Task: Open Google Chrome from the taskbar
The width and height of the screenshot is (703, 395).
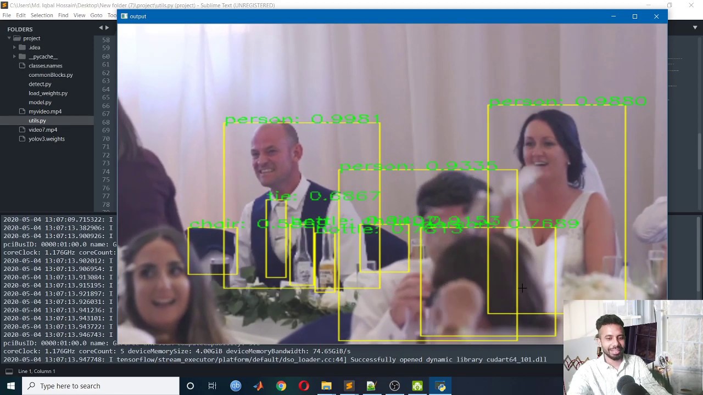Action: click(x=281, y=386)
